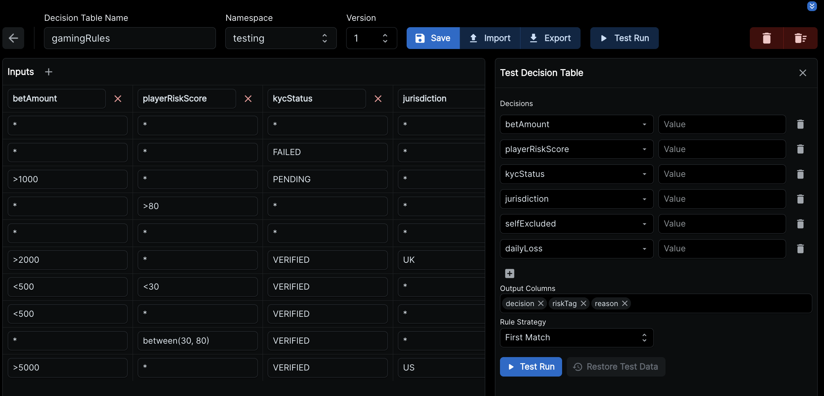Open the betAmount decision dropdown

pyautogui.click(x=577, y=125)
